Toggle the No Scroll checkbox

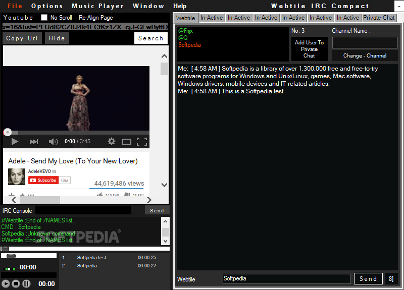(44, 18)
